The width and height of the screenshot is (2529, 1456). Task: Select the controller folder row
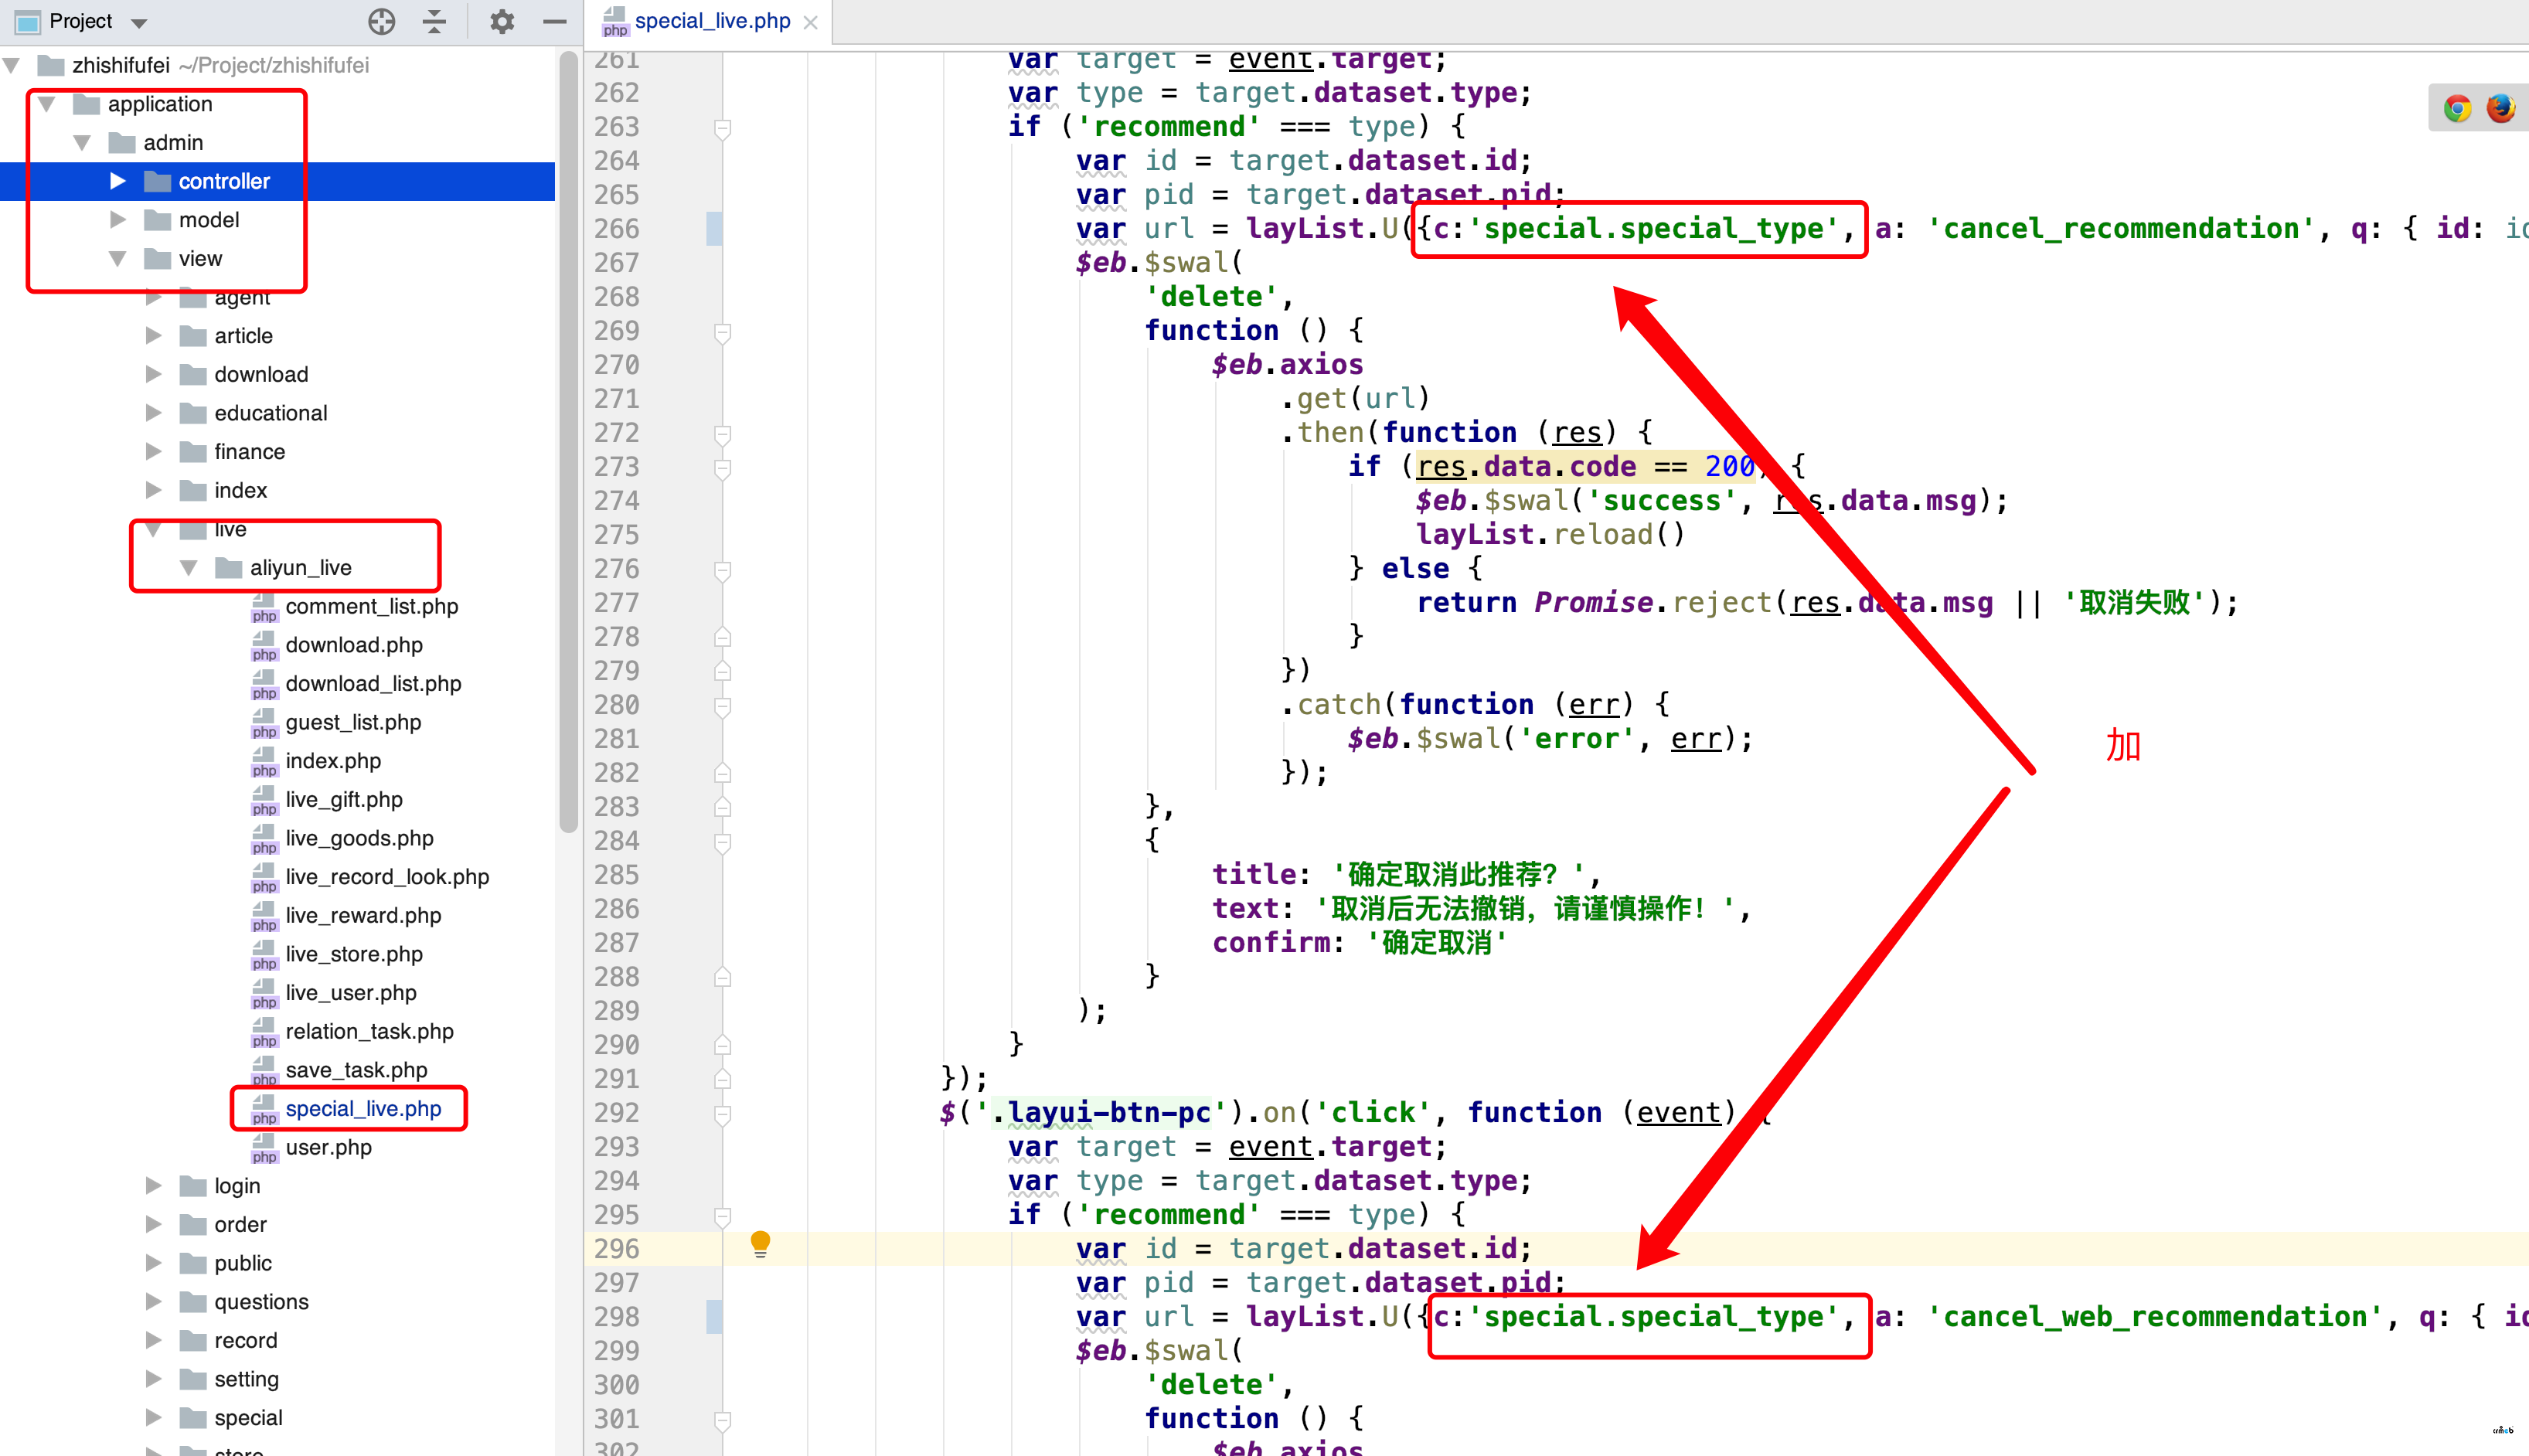277,181
